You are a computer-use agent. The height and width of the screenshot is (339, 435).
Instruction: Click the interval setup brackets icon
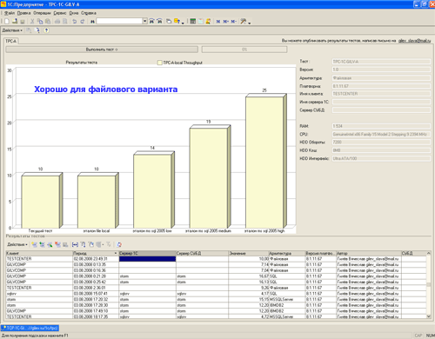pos(75,244)
